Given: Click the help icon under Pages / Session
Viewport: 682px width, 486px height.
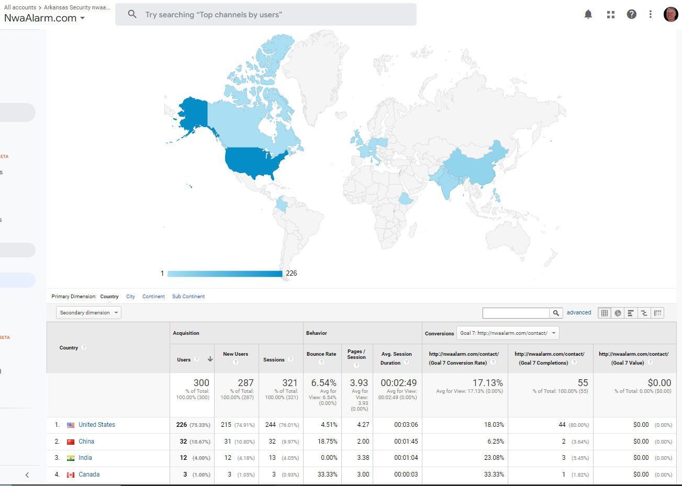Looking at the screenshot, I should (356, 365).
